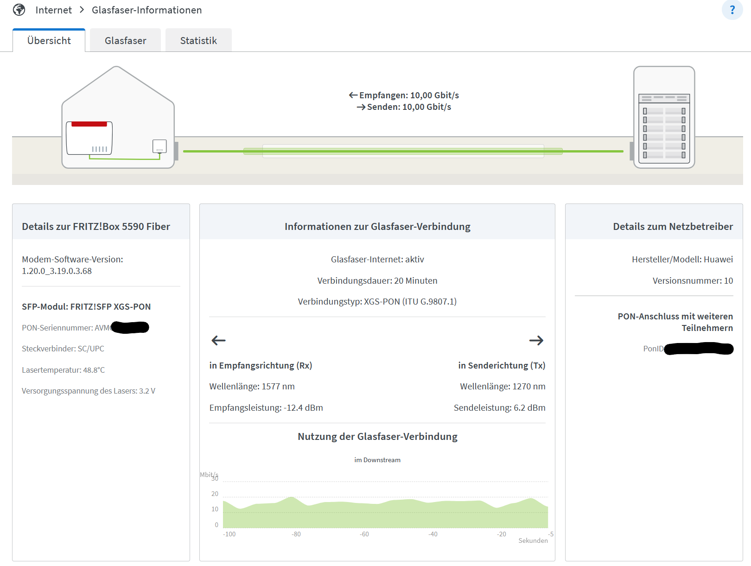Click 'Lasertemperatur: 48.8°C' value
This screenshot has height=566, width=751.
point(63,370)
